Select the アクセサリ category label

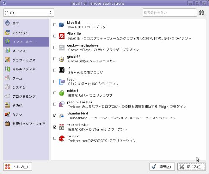coord(20,33)
